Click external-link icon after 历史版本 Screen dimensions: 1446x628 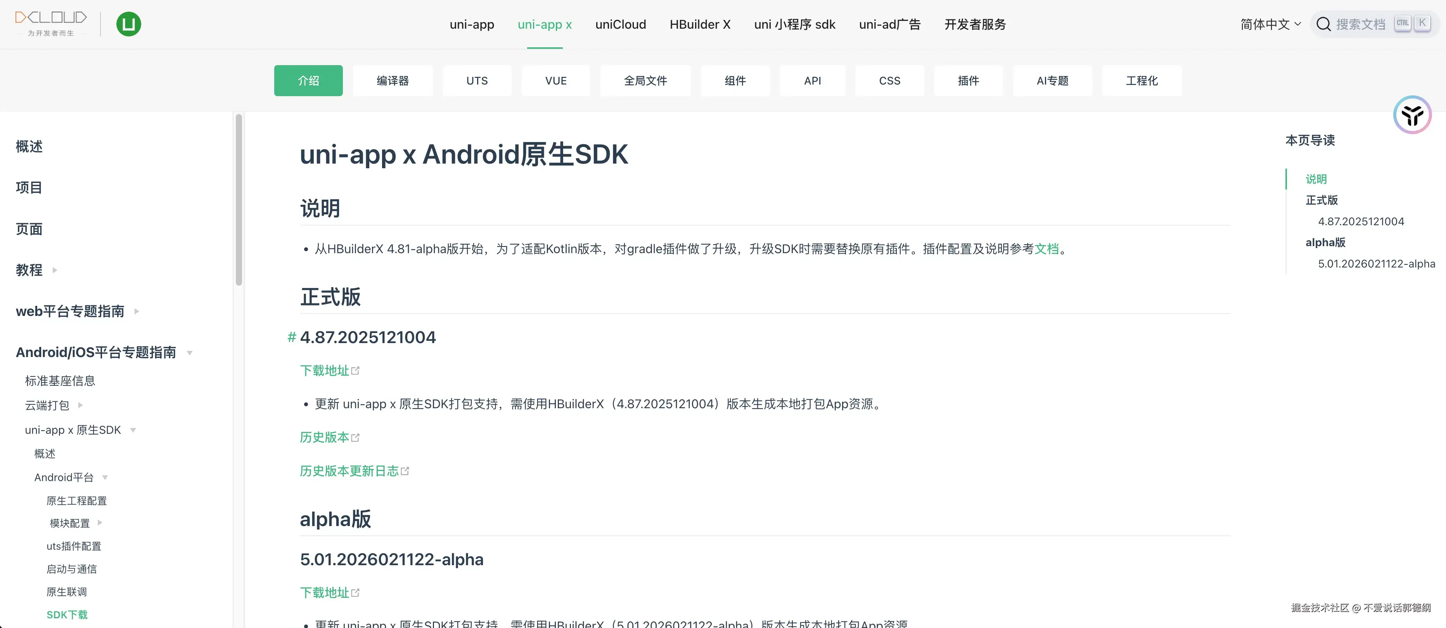tap(355, 437)
